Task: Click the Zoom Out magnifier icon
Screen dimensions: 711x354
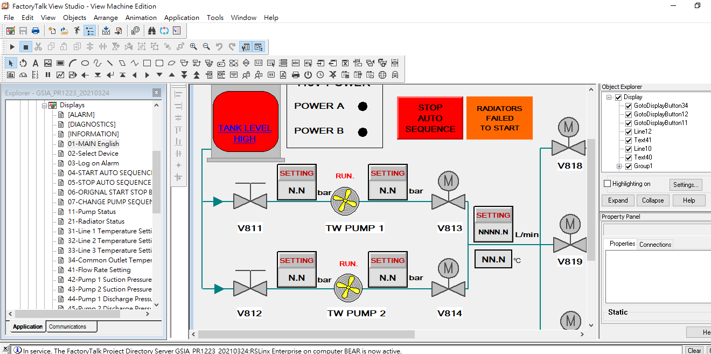Action: click(206, 47)
